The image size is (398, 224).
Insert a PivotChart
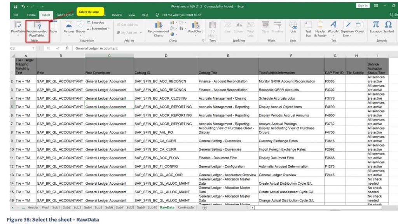pos(195,28)
